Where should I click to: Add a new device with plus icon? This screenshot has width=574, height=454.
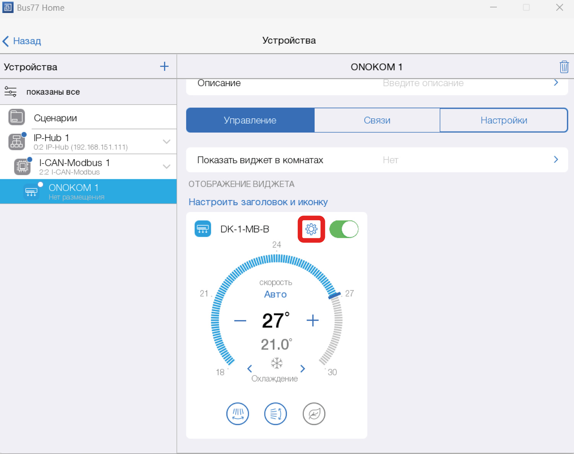tap(164, 66)
